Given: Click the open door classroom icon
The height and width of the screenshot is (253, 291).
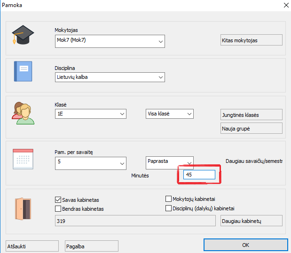Looking at the screenshot, I should click(x=23, y=208).
